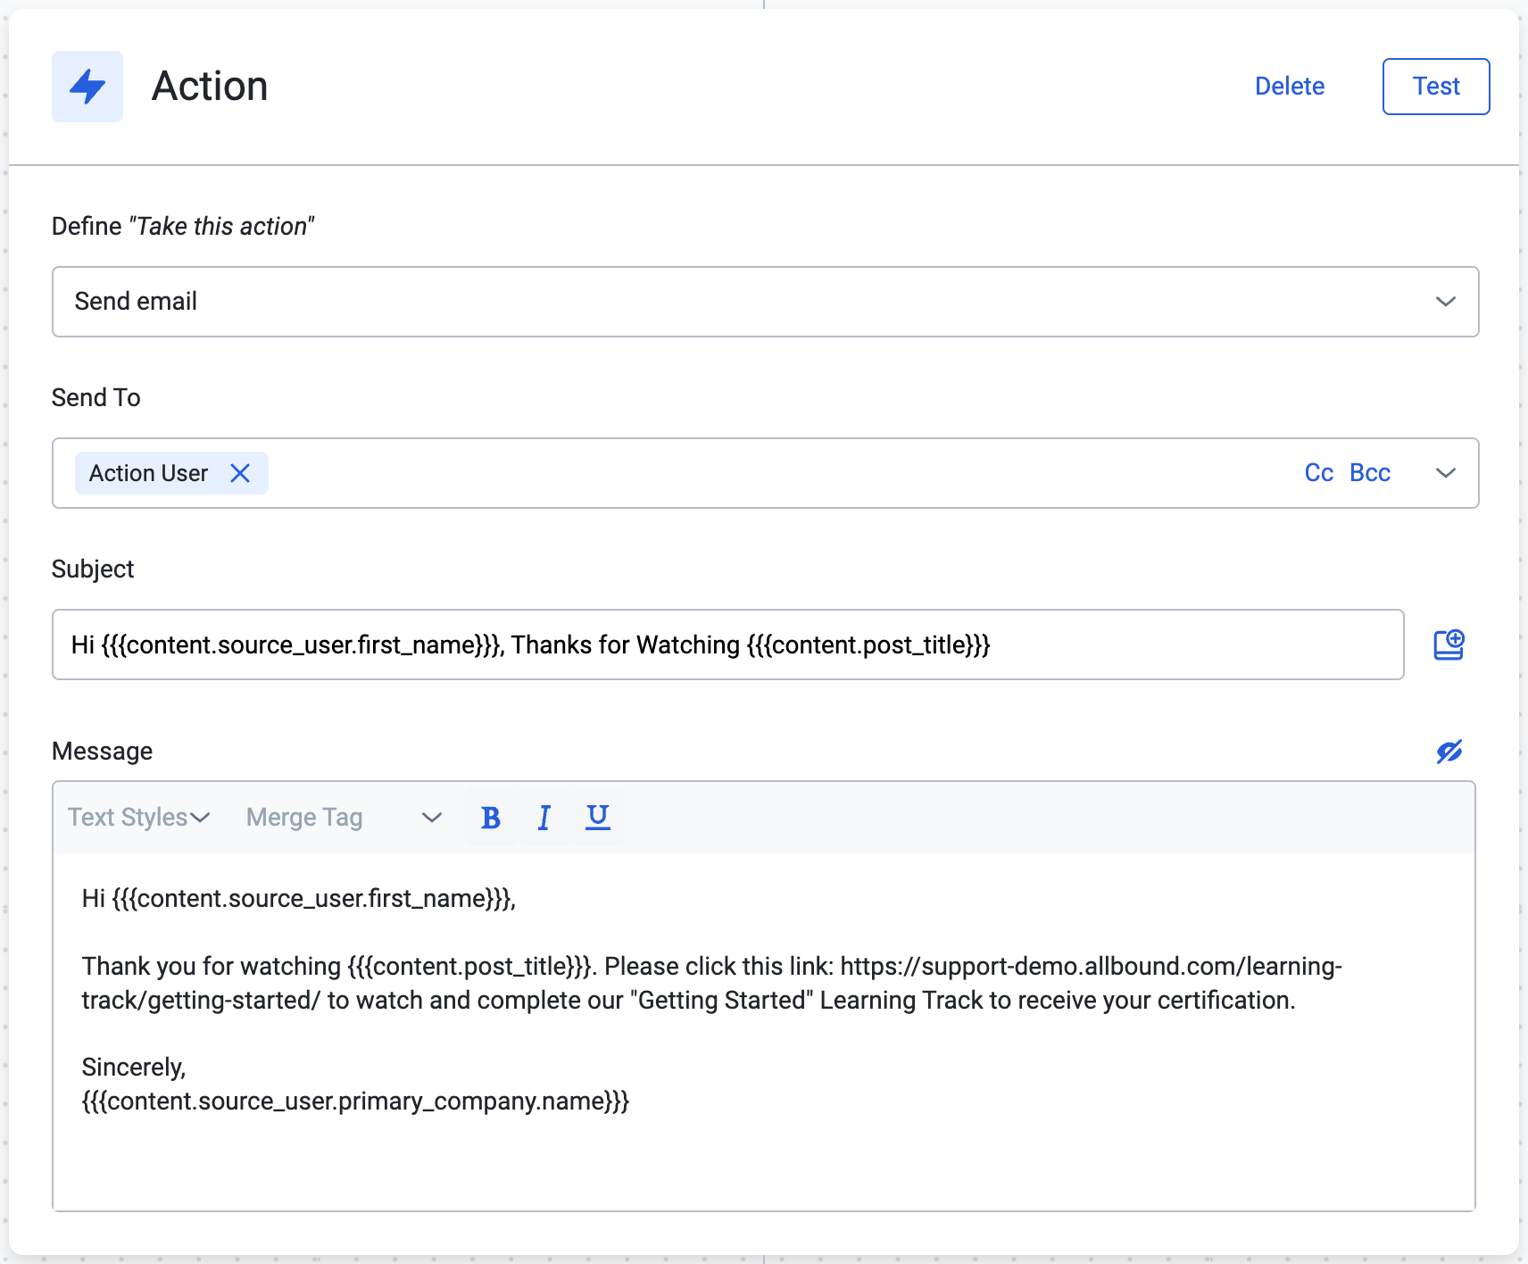Add a Cc recipient

1318,473
